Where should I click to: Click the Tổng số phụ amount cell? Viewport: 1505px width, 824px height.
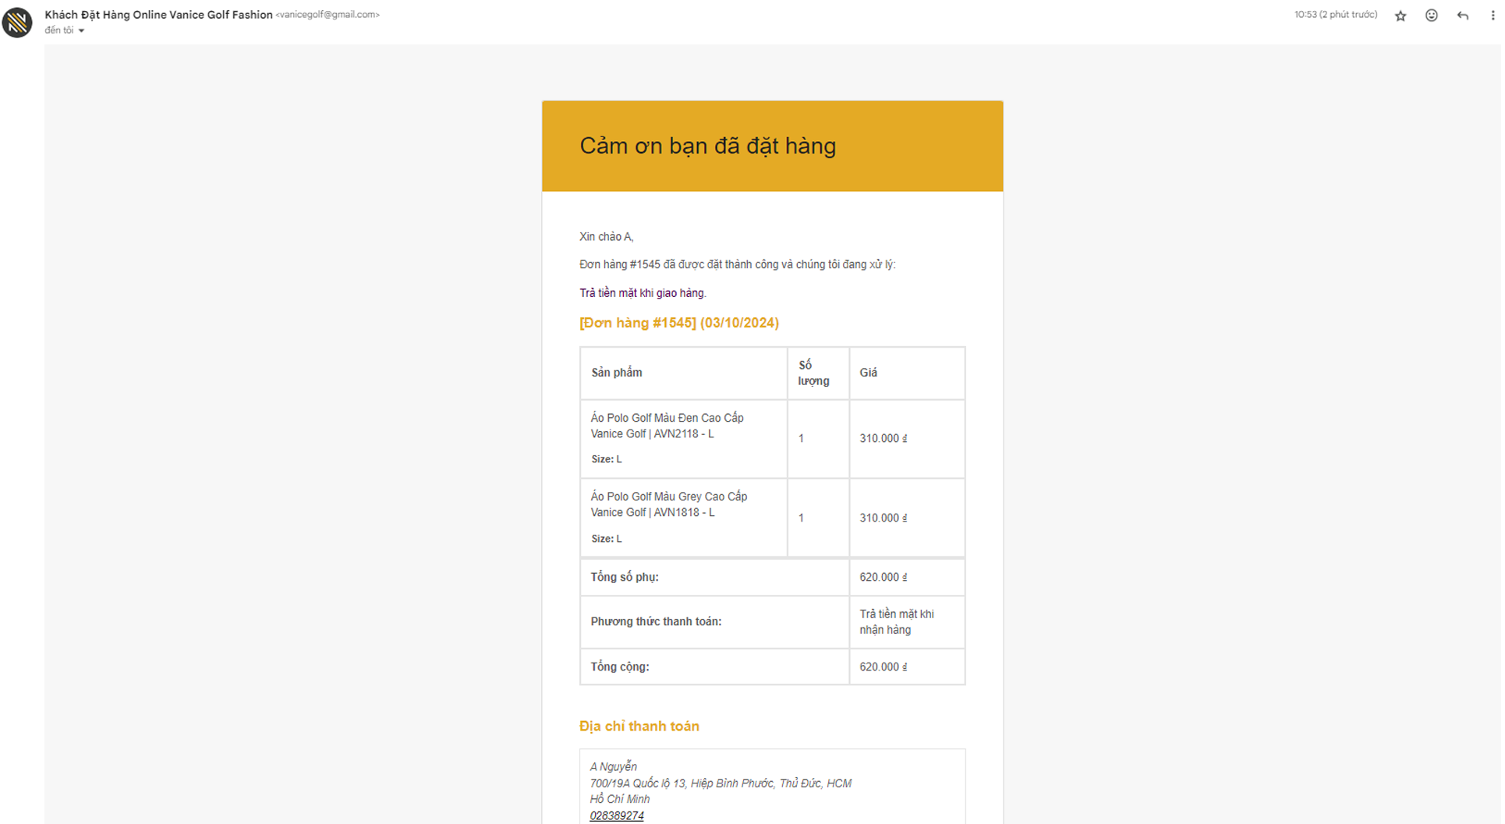pos(883,578)
